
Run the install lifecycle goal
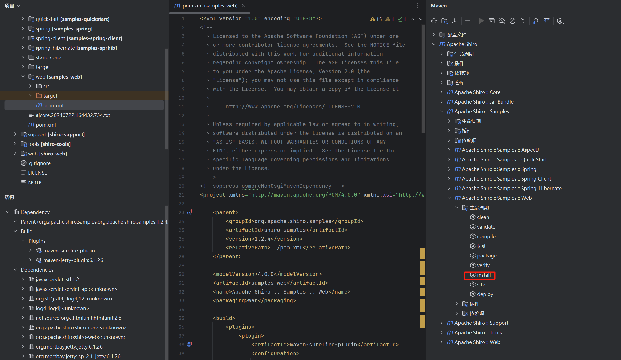[483, 275]
